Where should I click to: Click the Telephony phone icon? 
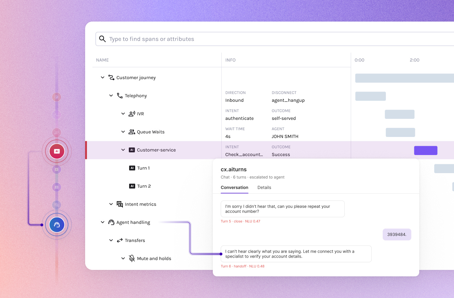[x=120, y=95]
